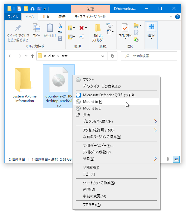
Task: Go Back with the left arrow
Action: pos(10,56)
